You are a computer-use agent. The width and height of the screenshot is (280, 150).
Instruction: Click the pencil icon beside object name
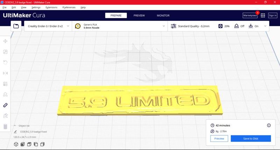pos(15,132)
